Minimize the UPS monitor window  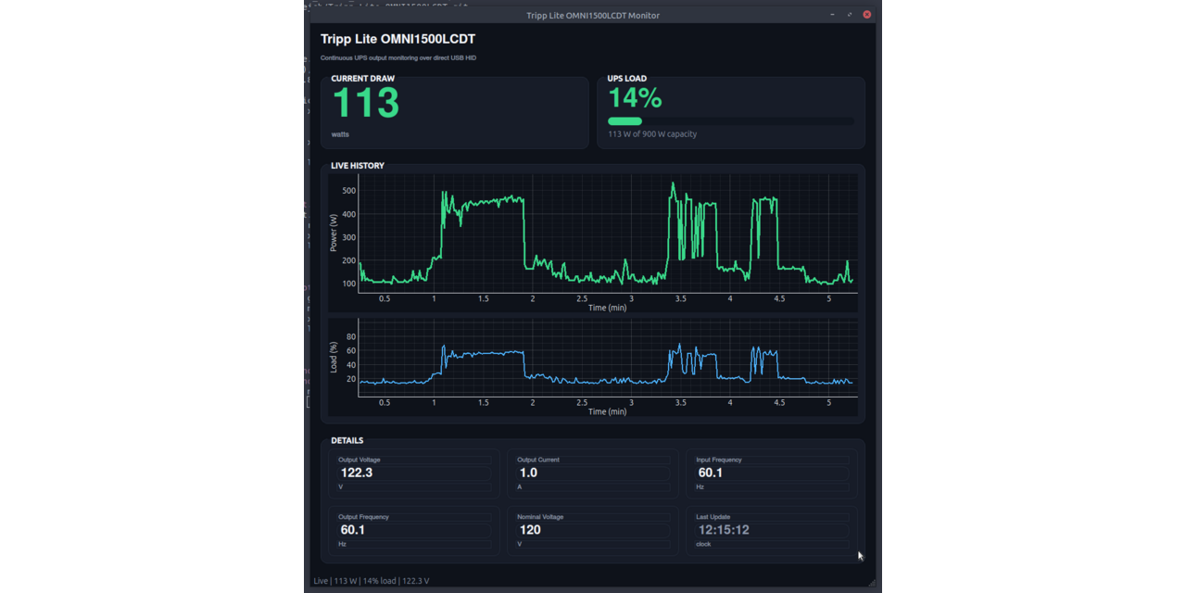coord(832,15)
